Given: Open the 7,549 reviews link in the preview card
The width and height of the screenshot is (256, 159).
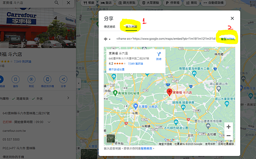Looking at the screenshot, I should tap(136, 64).
